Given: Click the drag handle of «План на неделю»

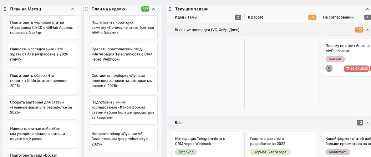Looking at the screenshot, I should tap(86, 9).
